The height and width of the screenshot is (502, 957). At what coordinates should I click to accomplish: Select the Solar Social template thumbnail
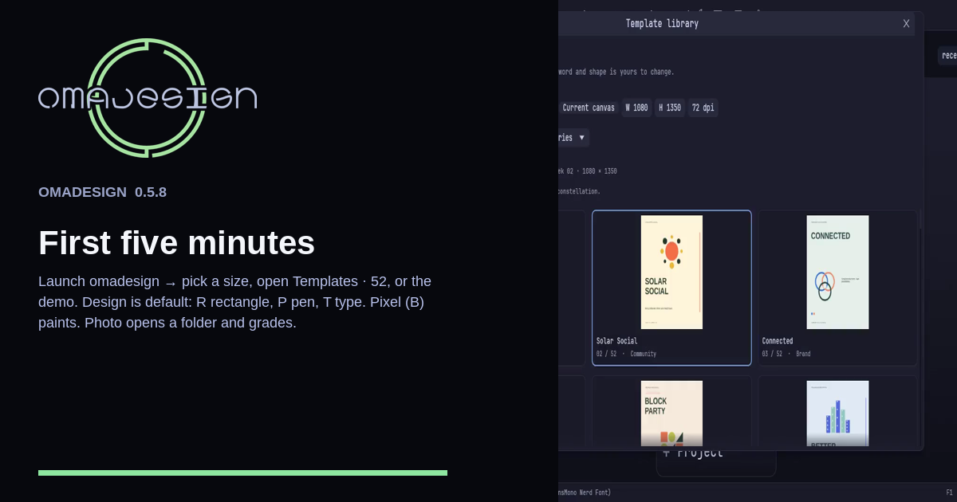pyautogui.click(x=671, y=272)
